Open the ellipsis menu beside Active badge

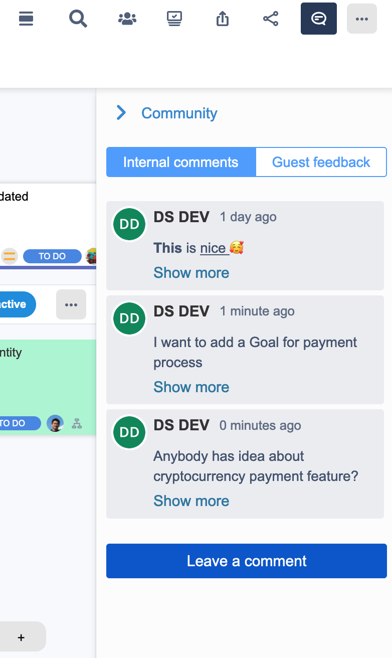[x=71, y=304]
